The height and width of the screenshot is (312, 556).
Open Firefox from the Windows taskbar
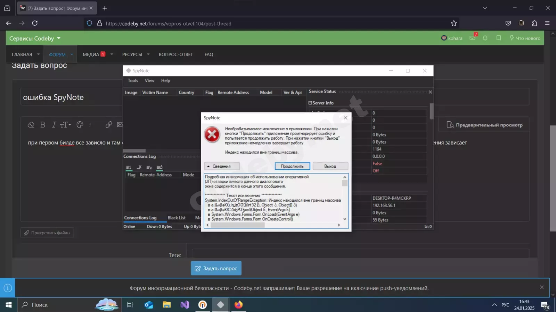[x=238, y=305]
